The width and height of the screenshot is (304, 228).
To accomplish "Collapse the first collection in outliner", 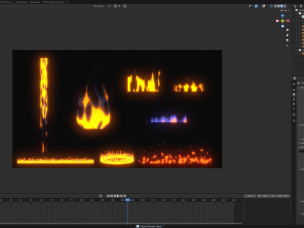I will coord(297,13).
